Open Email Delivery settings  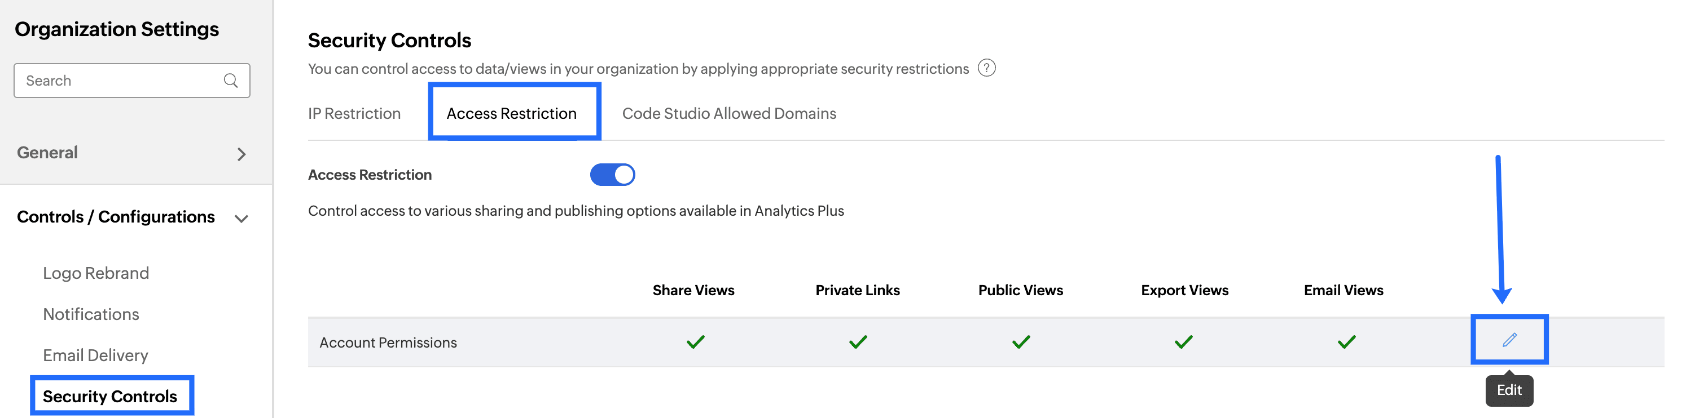point(95,355)
